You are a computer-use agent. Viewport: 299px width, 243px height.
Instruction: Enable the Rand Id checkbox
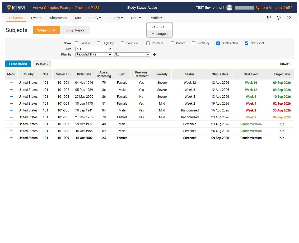[76, 43]
